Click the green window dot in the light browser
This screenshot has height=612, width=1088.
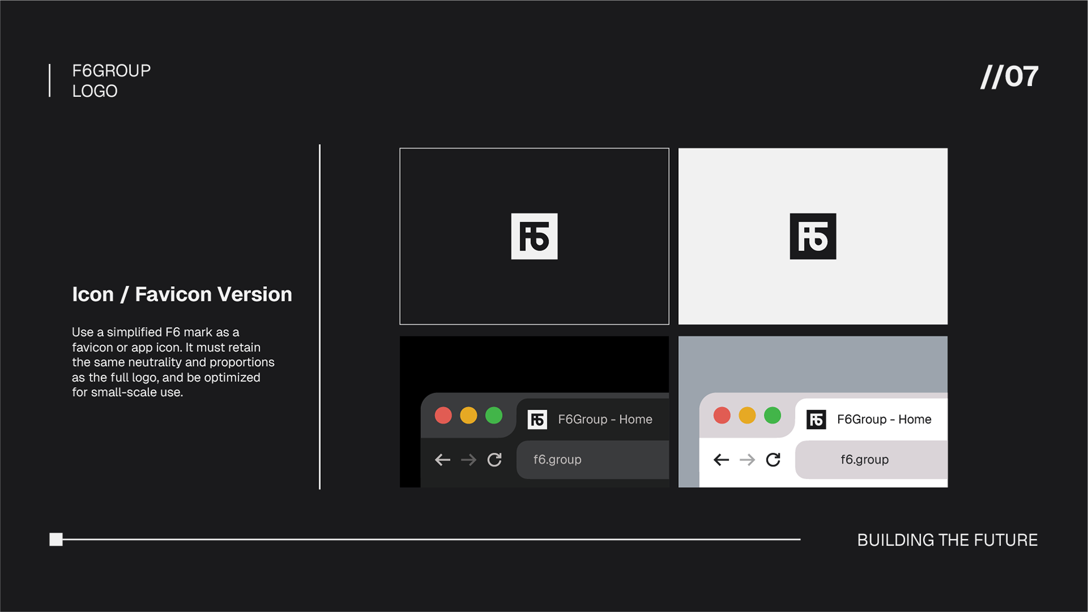[x=772, y=415]
